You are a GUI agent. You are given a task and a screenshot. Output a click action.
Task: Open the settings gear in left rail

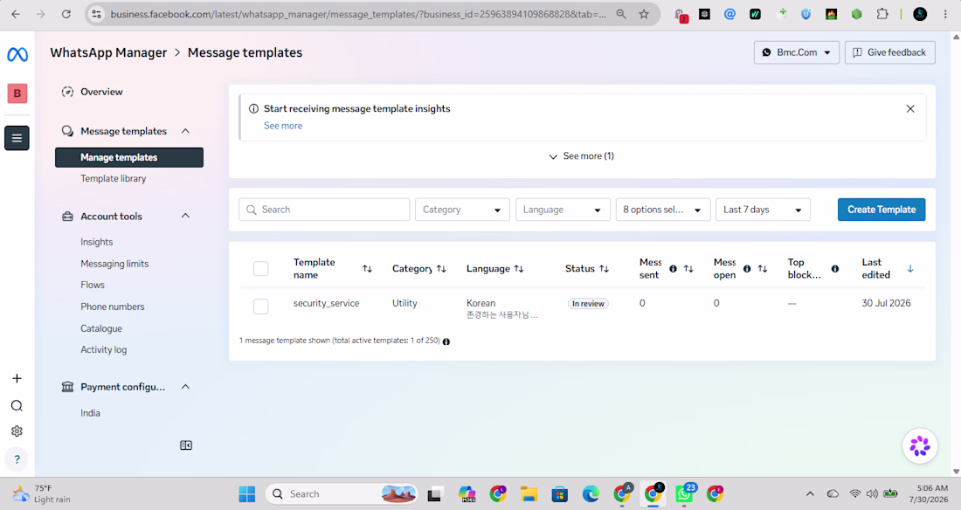17,431
